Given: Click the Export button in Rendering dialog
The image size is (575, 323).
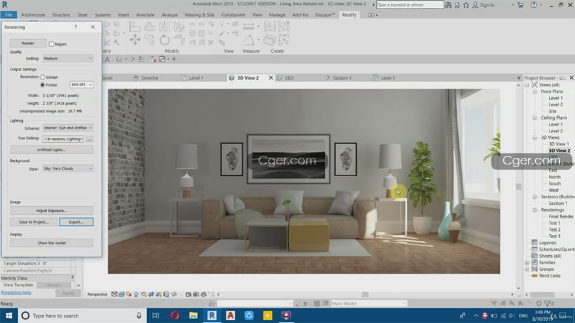Looking at the screenshot, I should [76, 222].
